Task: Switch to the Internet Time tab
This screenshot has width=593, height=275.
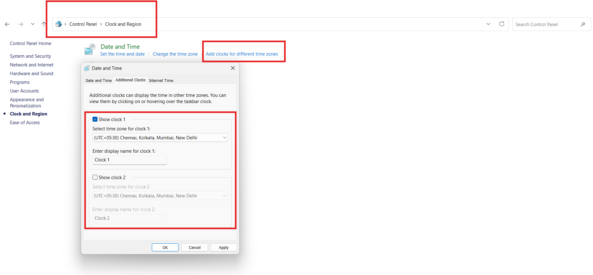Action: 161,80
